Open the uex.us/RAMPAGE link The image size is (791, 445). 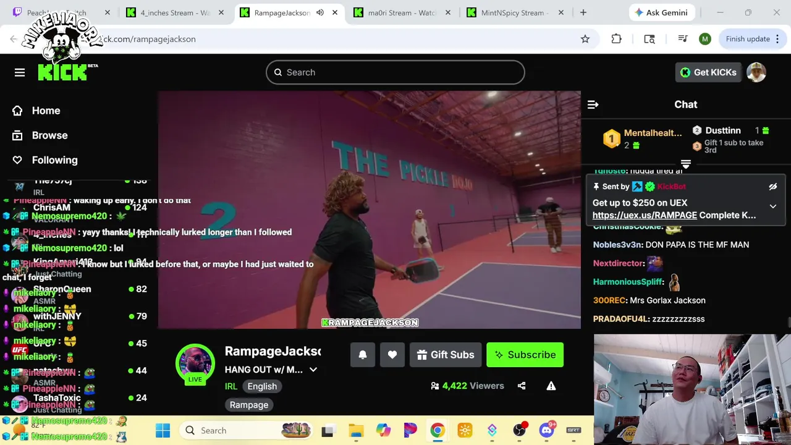click(x=645, y=215)
